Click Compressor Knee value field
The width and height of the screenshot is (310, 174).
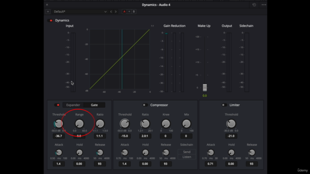[x=166, y=136]
